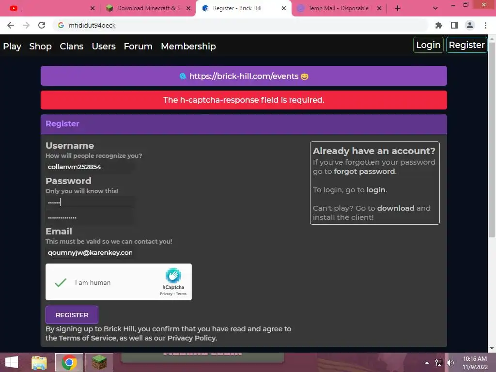The width and height of the screenshot is (496, 372).
Task: Open the Chrome three-dot menu
Action: point(485,25)
